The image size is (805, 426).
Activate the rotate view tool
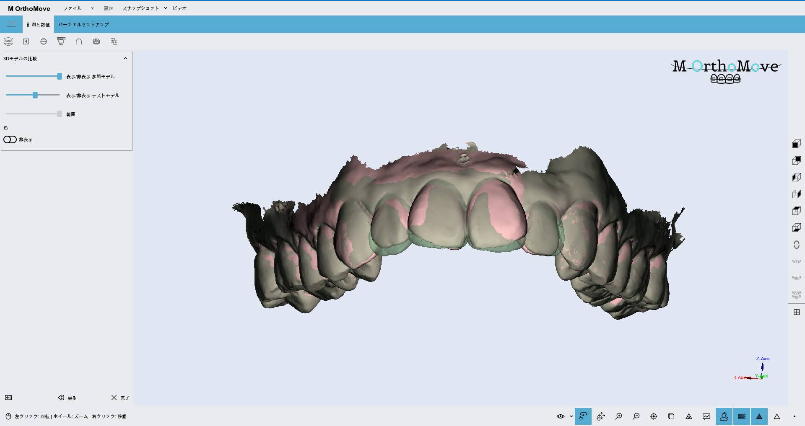pos(583,416)
